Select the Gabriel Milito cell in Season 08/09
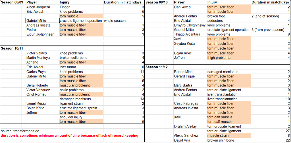The image size is (291, 143). click(42, 21)
